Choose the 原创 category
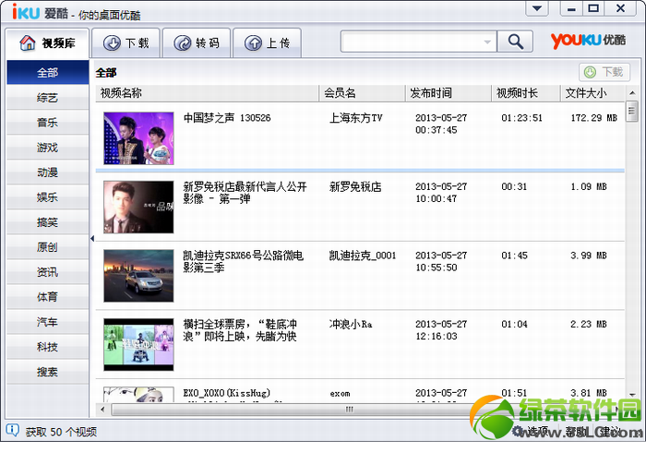646x452 pixels. [x=47, y=247]
